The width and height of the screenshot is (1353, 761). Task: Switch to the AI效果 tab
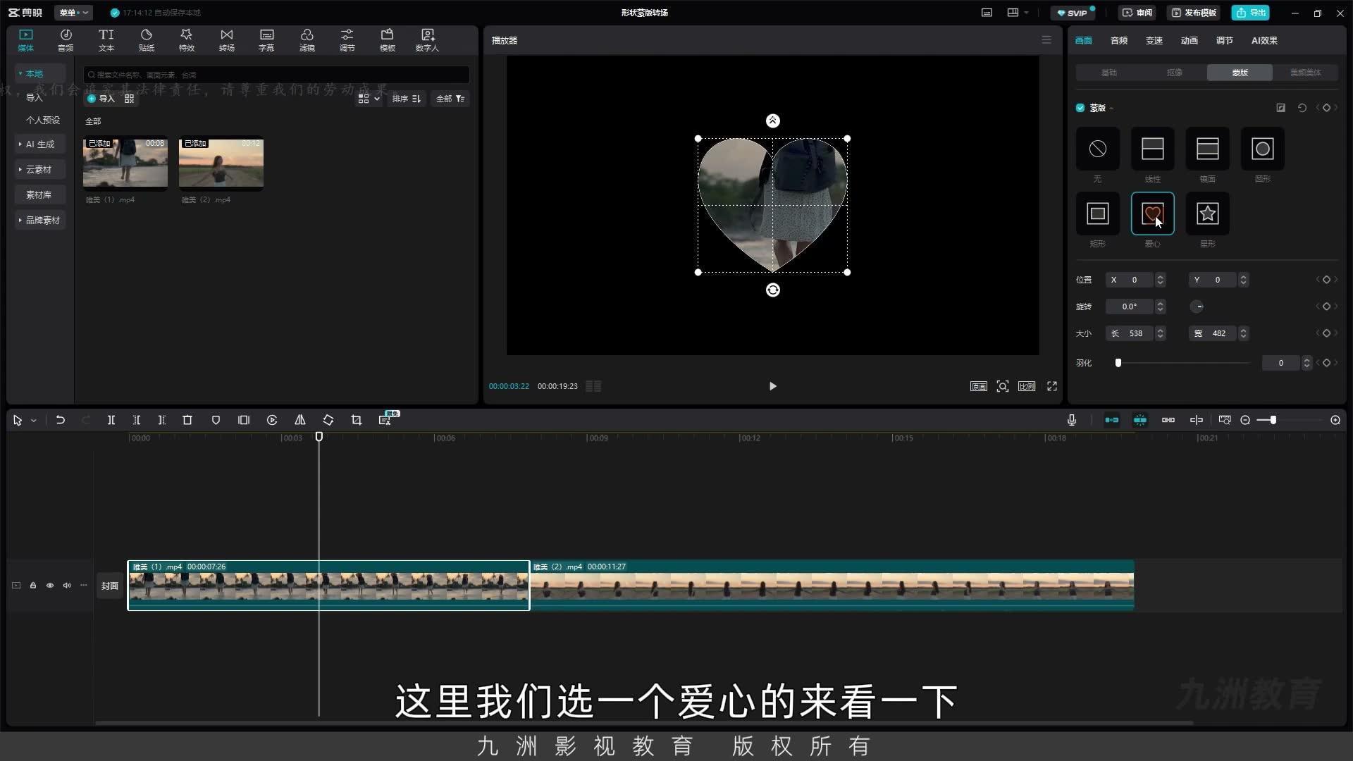pos(1264,40)
